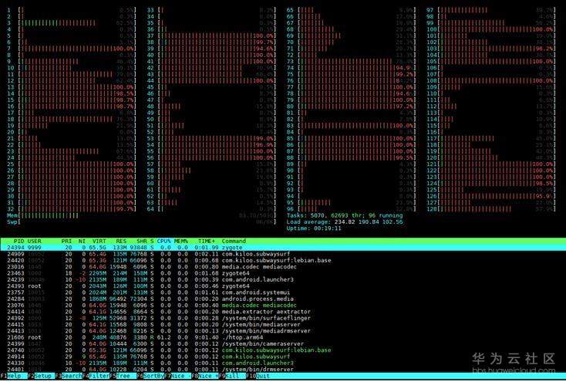Screen dimensions: 566x382
Task: Sort by the NI column header
Action: 82,241
